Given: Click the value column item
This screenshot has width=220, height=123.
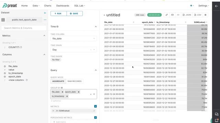Looking at the screenshot, I should pos(11,70).
